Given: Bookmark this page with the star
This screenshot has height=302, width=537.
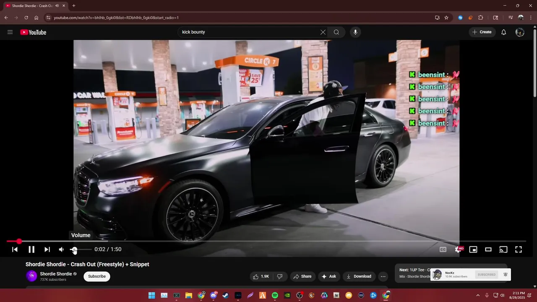Looking at the screenshot, I should coord(446,18).
